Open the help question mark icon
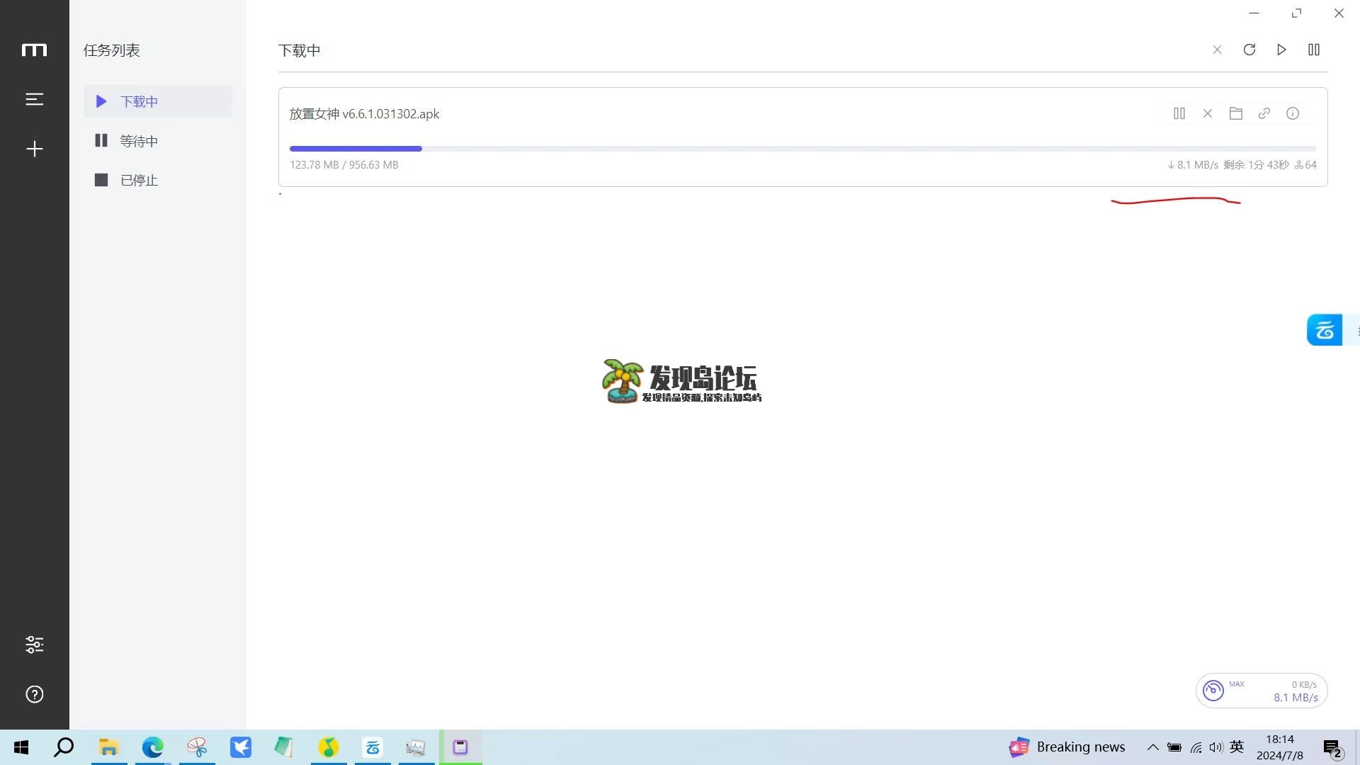This screenshot has width=1360, height=765. 34,694
